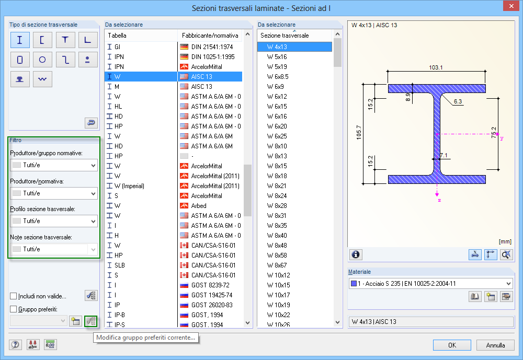Select the T-section type icon
Screen dimensions: 523x360
pos(65,40)
